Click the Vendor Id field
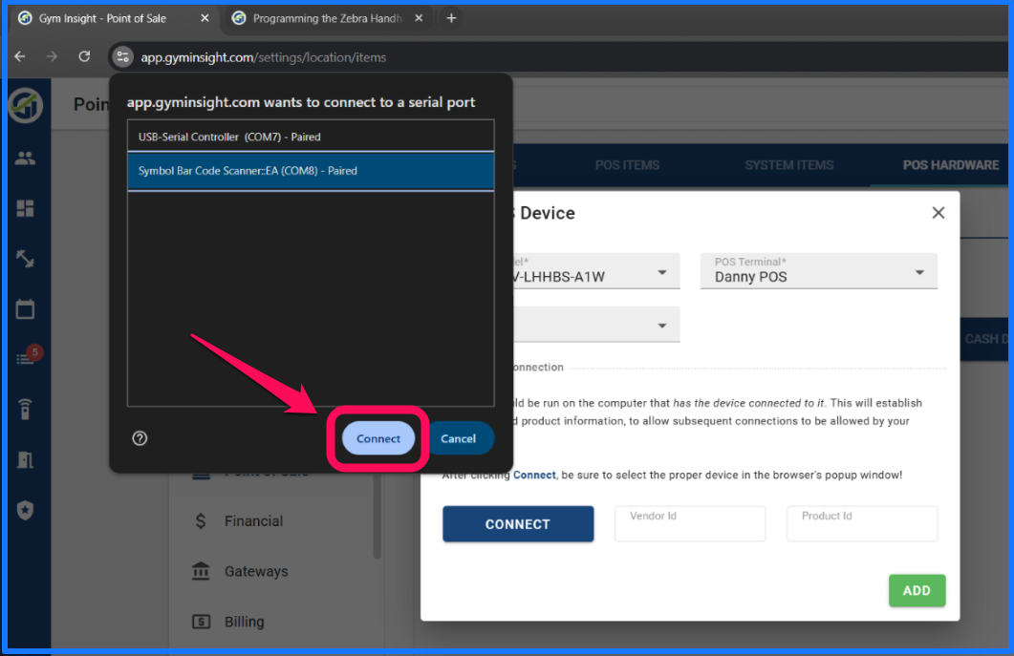1014x656 pixels. click(690, 523)
